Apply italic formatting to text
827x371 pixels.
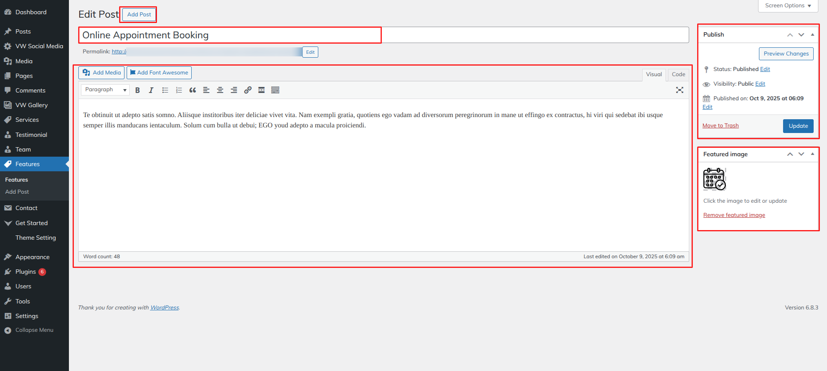(151, 90)
